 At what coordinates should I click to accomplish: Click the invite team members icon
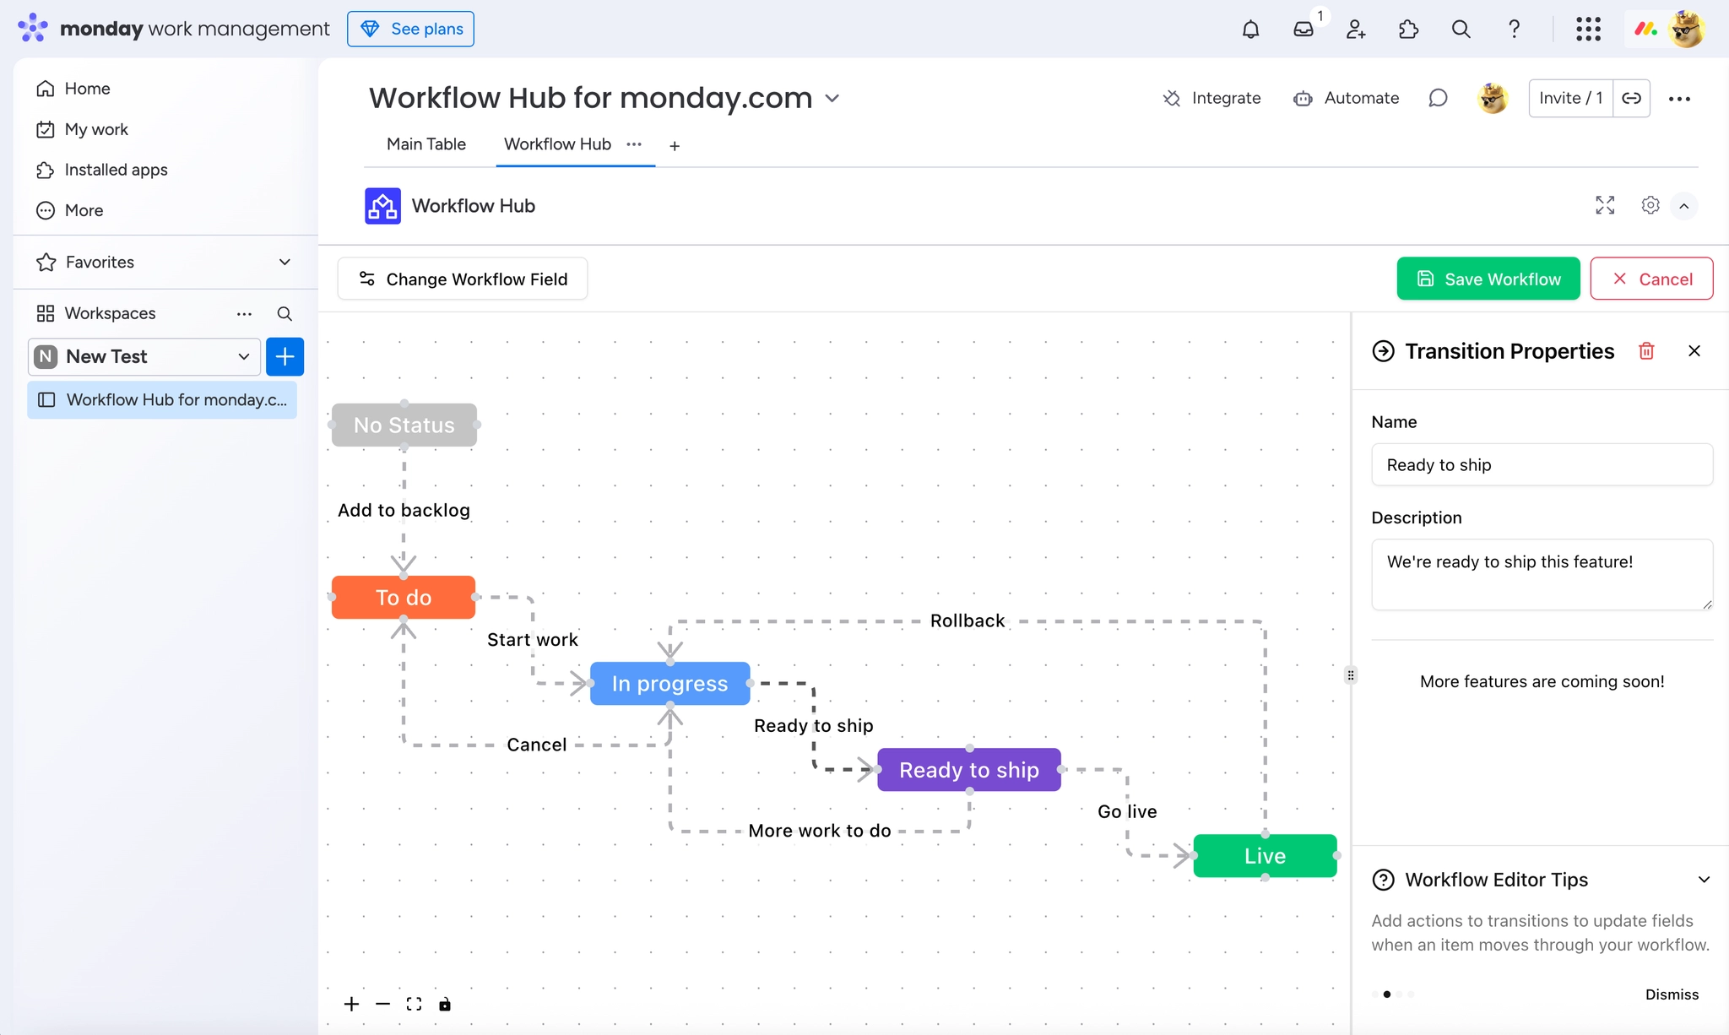pos(1356,30)
